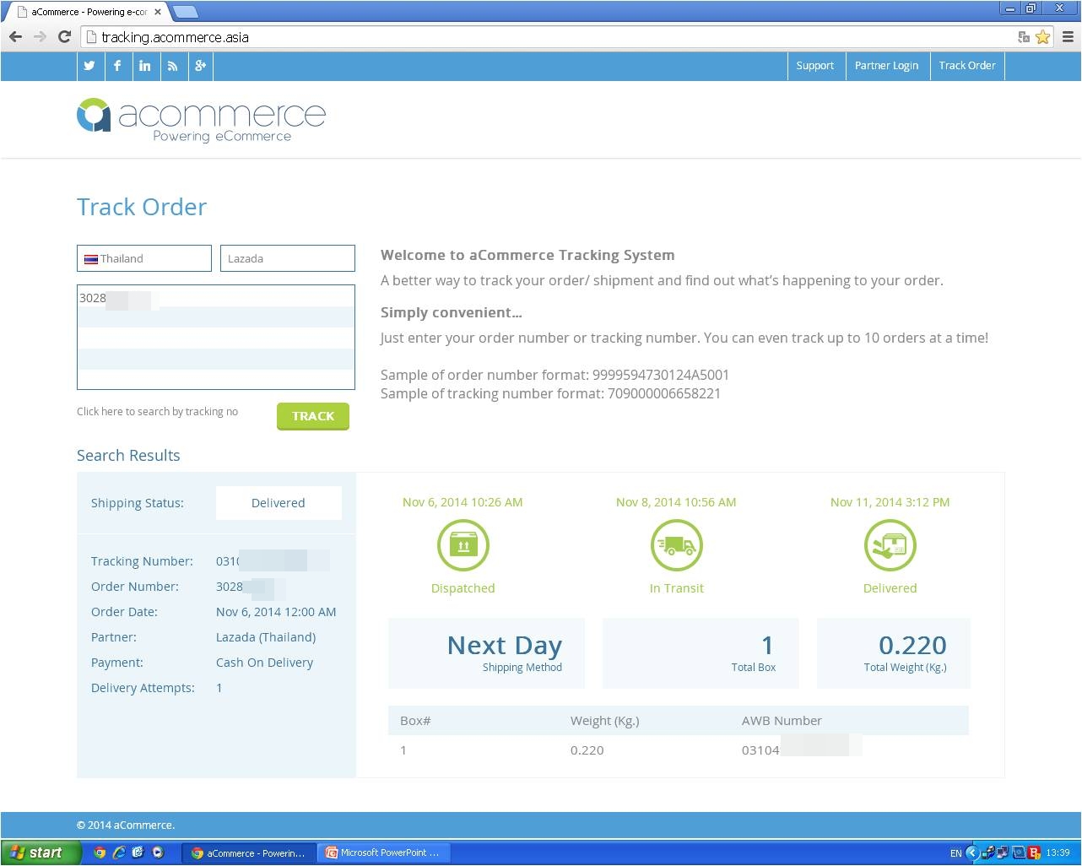
Task: Open the Facebook social link
Action: [x=117, y=66]
